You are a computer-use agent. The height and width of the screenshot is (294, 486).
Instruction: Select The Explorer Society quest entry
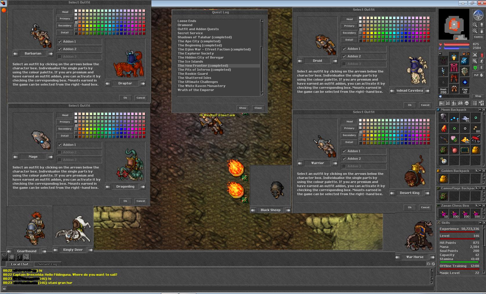point(219,54)
